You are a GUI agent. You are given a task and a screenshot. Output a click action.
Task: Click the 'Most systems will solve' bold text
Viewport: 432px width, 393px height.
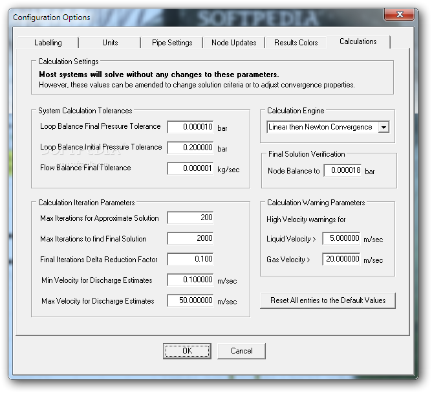point(159,74)
